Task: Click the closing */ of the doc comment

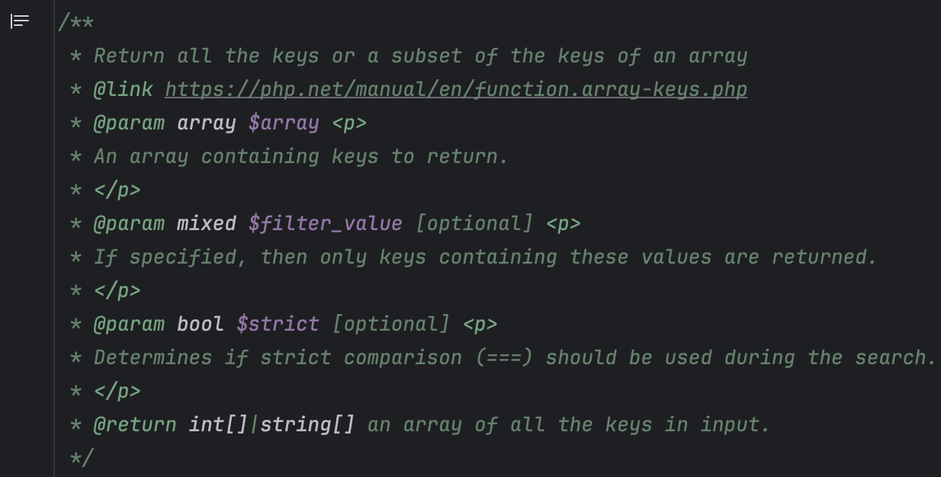Action: tap(81, 458)
